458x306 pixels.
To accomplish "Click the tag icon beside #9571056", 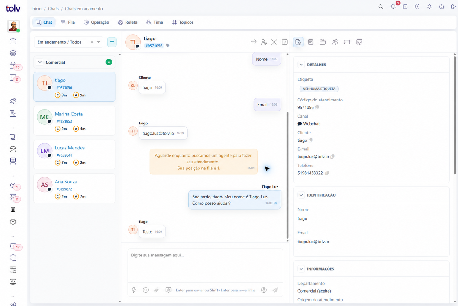I will tap(168, 46).
